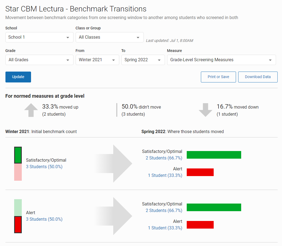
Task: Expand the Grade dropdown showing All Grades
Action: (39, 60)
